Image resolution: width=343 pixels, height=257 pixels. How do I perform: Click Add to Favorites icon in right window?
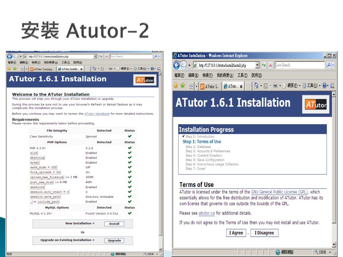(183, 85)
